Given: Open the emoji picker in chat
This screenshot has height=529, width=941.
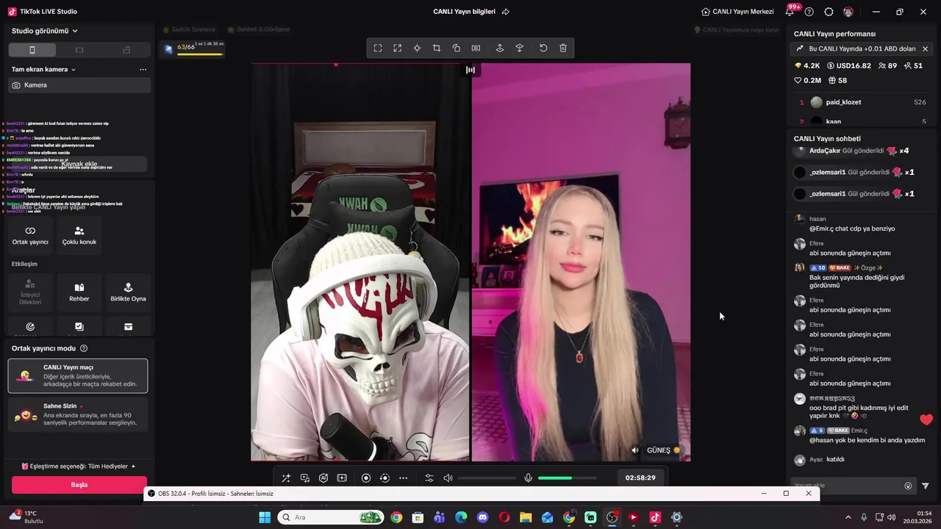Looking at the screenshot, I should [908, 486].
